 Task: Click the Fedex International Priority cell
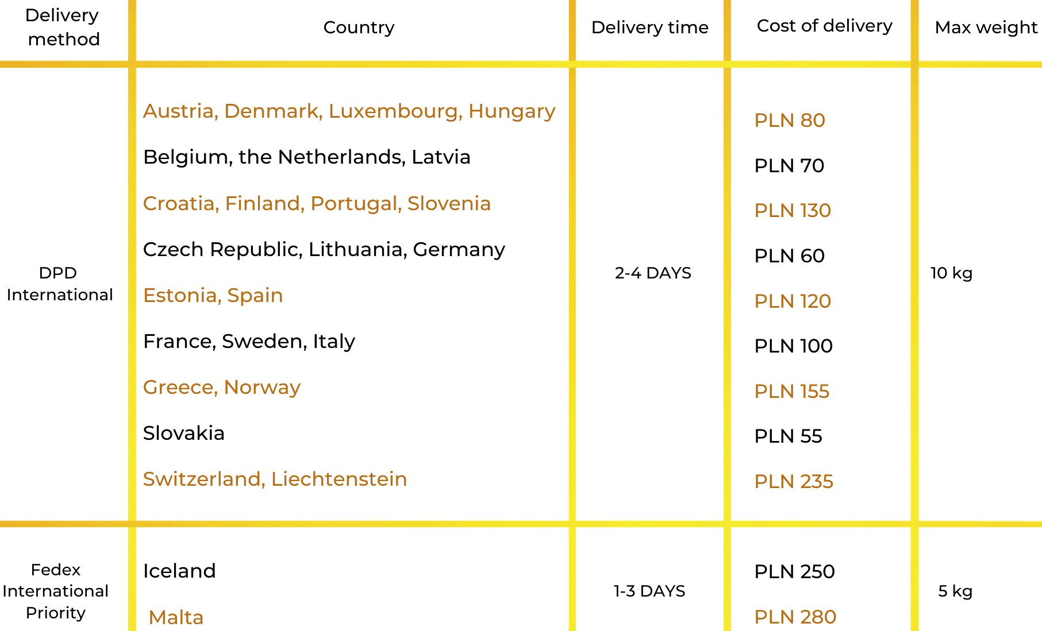coord(55,591)
